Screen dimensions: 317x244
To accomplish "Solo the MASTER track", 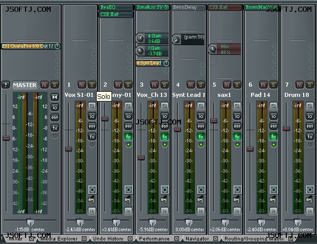I will (54, 85).
